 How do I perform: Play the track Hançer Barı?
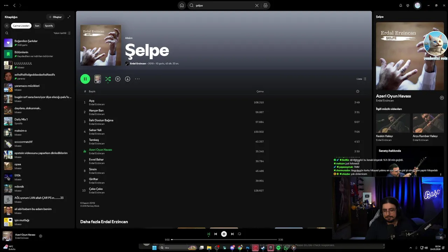coord(224,112)
